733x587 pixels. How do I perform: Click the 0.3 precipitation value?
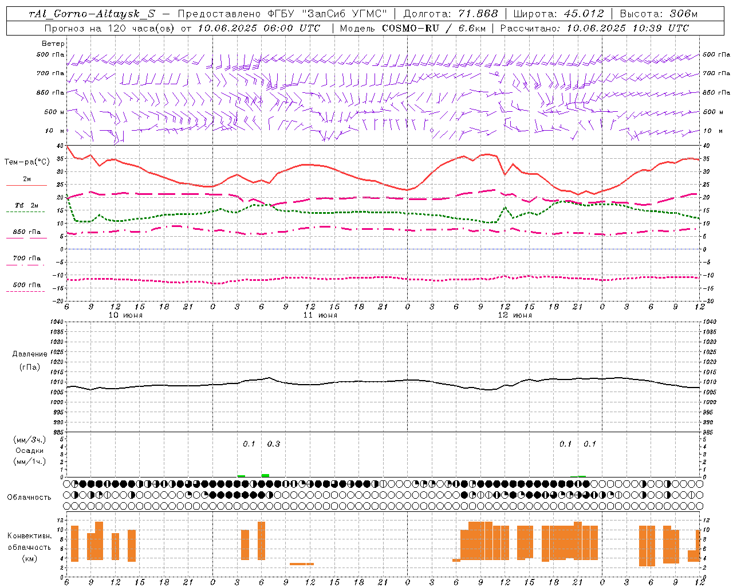274,444
